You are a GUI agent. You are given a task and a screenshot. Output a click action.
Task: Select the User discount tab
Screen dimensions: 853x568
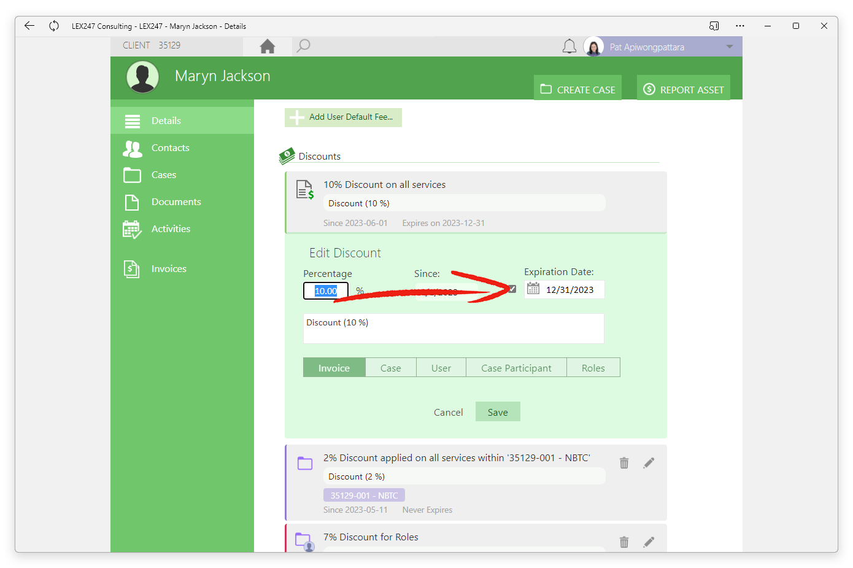(x=441, y=368)
